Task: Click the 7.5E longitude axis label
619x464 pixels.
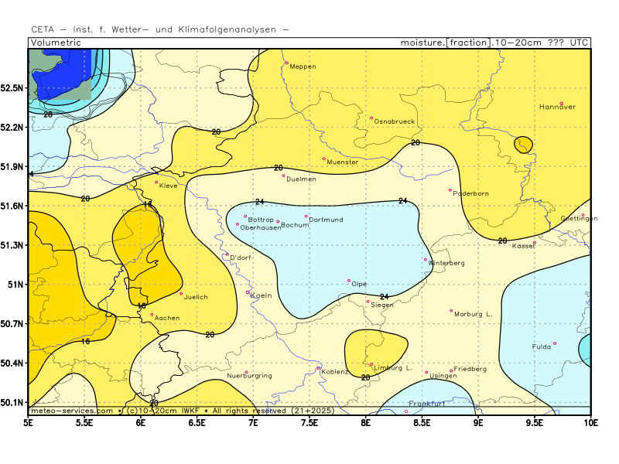Action: click(309, 423)
